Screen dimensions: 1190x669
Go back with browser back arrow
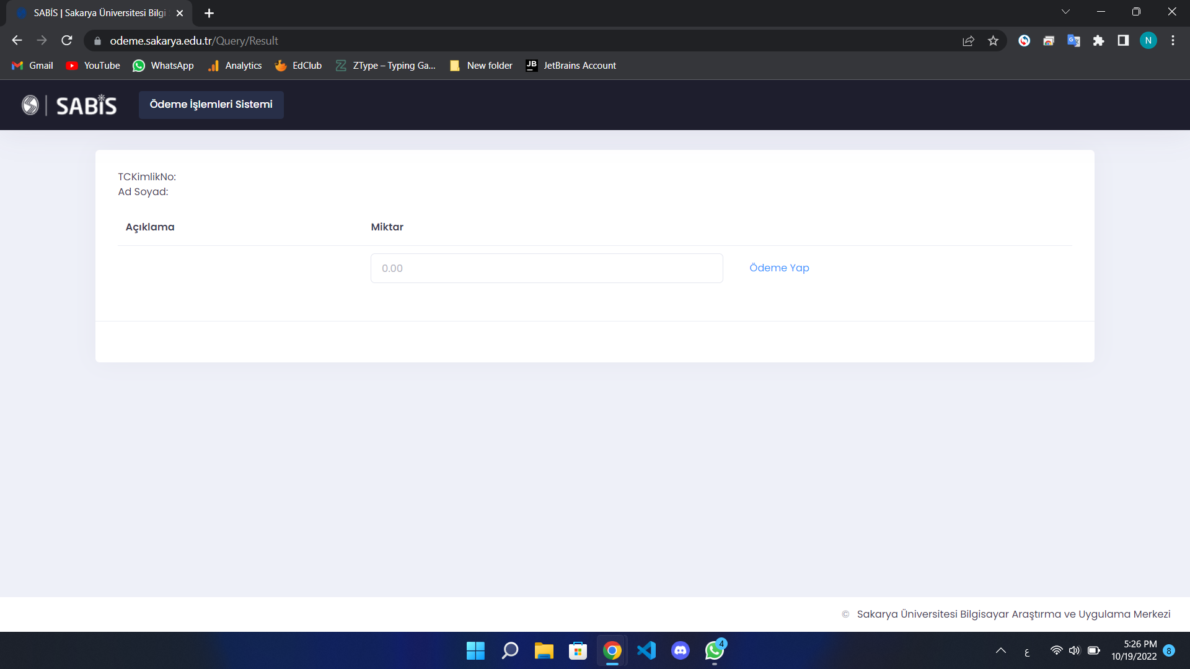point(17,41)
